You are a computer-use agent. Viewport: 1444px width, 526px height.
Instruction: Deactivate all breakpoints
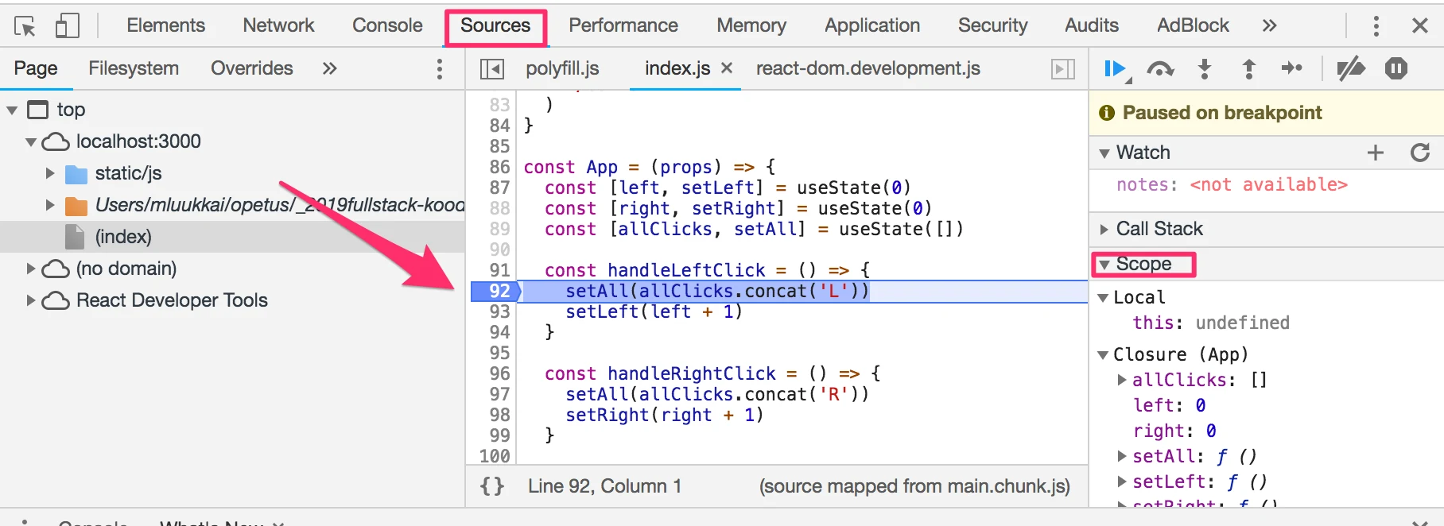click(1351, 69)
